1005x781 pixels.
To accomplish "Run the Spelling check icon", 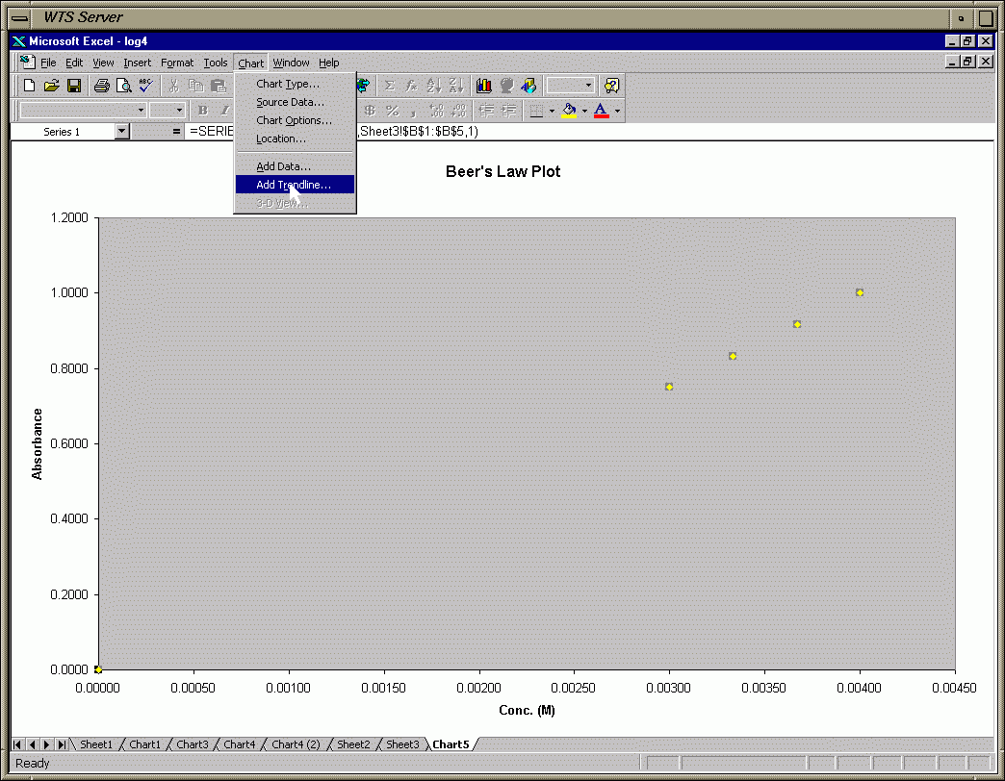I will (x=145, y=86).
